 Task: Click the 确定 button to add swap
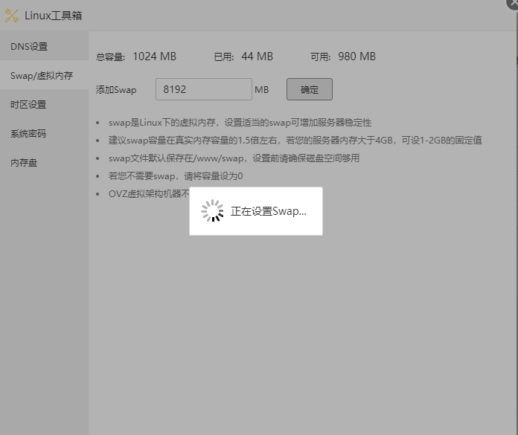pos(310,89)
